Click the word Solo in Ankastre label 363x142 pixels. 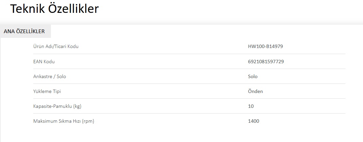tap(61, 76)
